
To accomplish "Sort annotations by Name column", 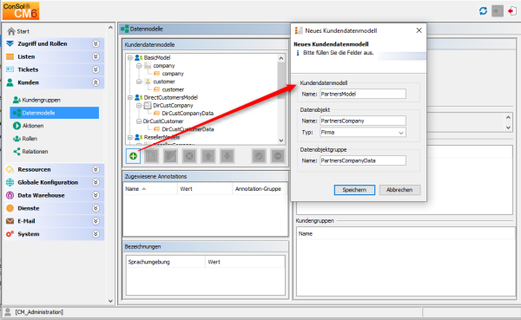I will pyautogui.click(x=150, y=189).
